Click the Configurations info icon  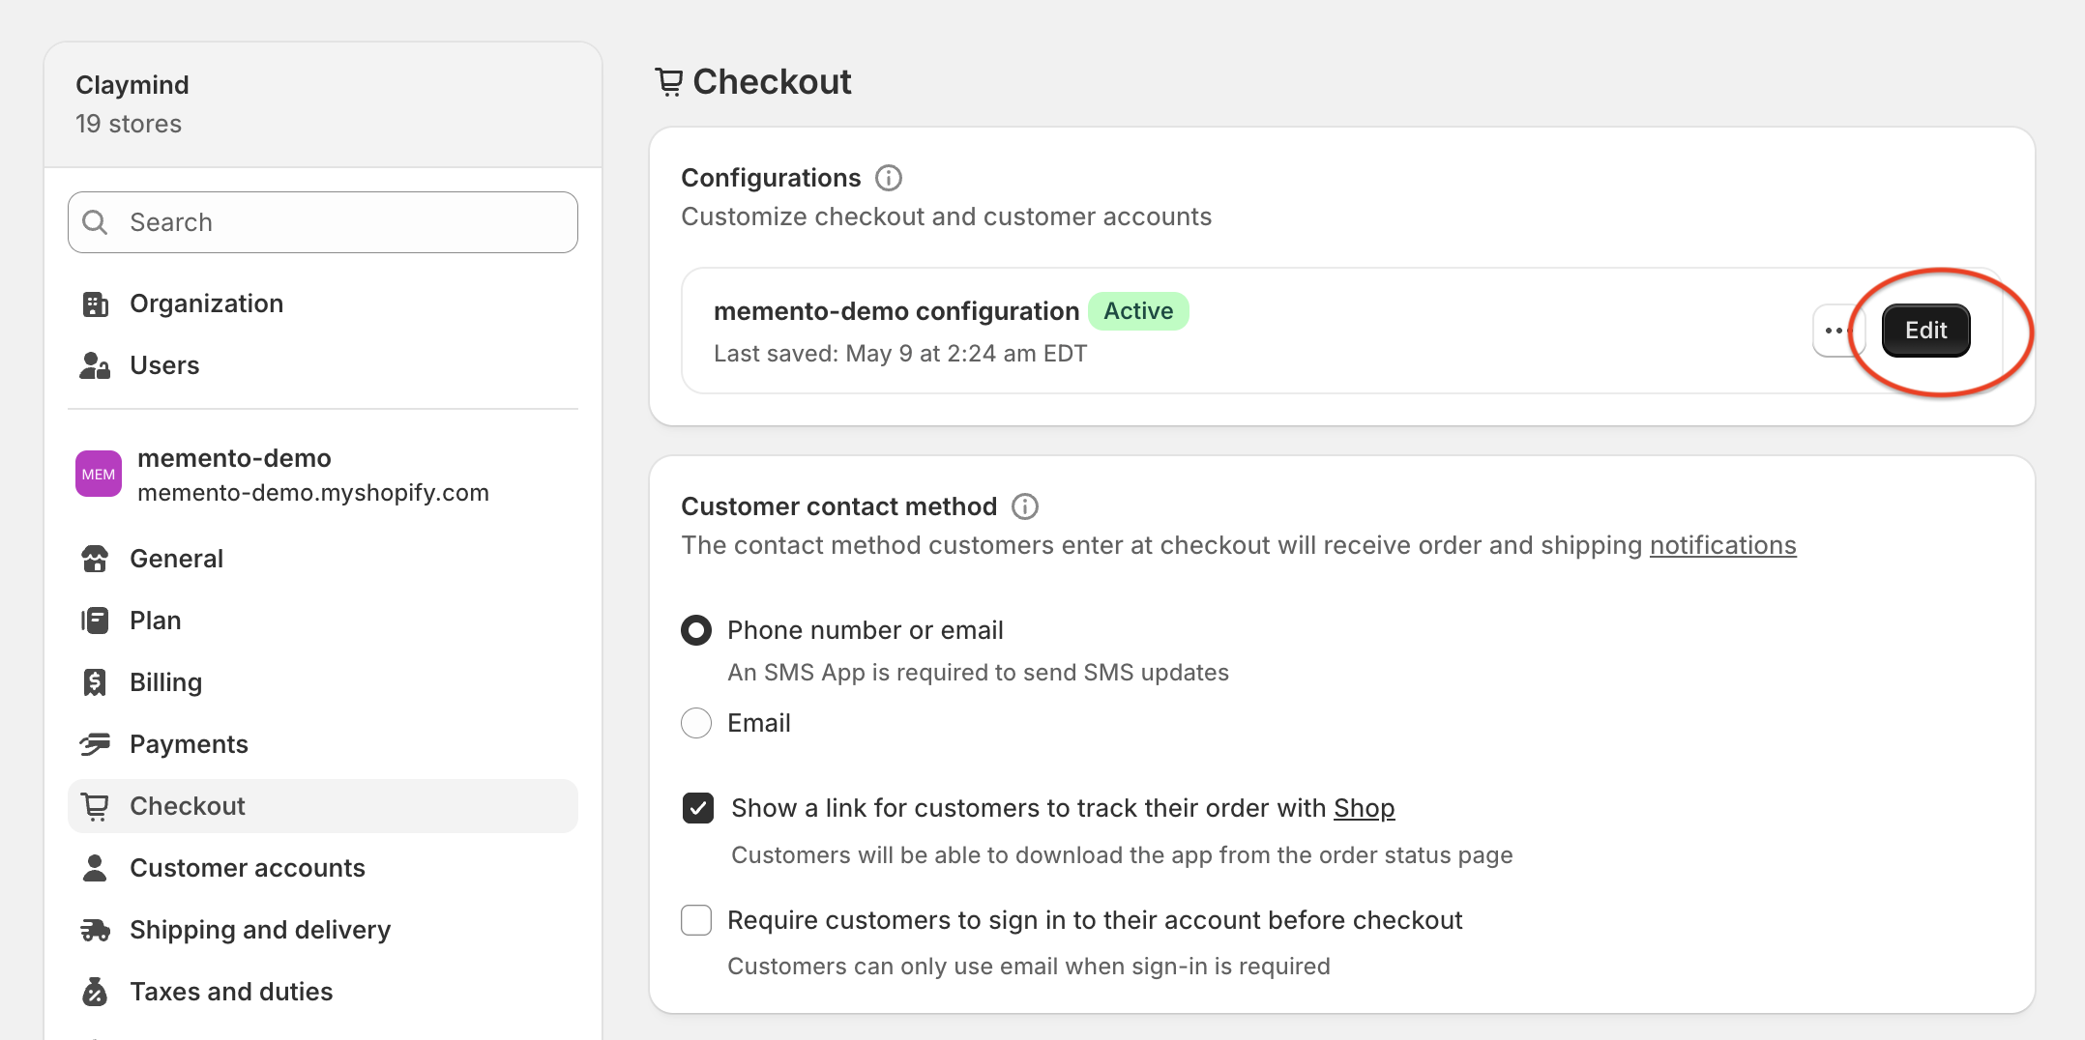click(889, 179)
